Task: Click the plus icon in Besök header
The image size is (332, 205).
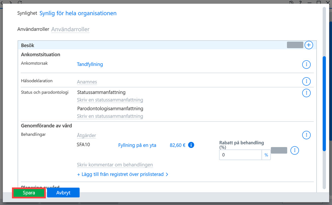Action: click(309, 45)
